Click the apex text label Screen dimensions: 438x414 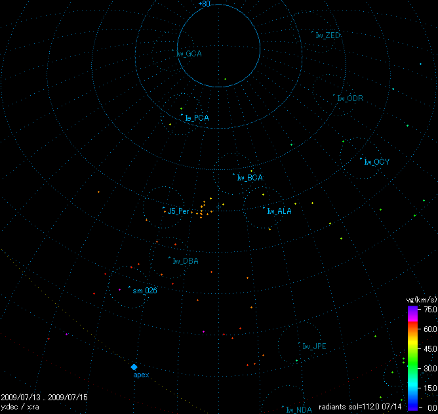tap(142, 375)
